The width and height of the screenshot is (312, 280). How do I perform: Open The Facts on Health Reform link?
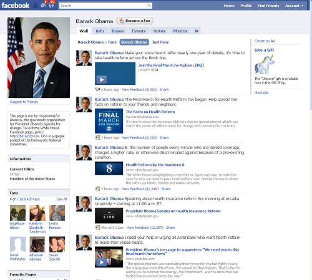(150, 112)
